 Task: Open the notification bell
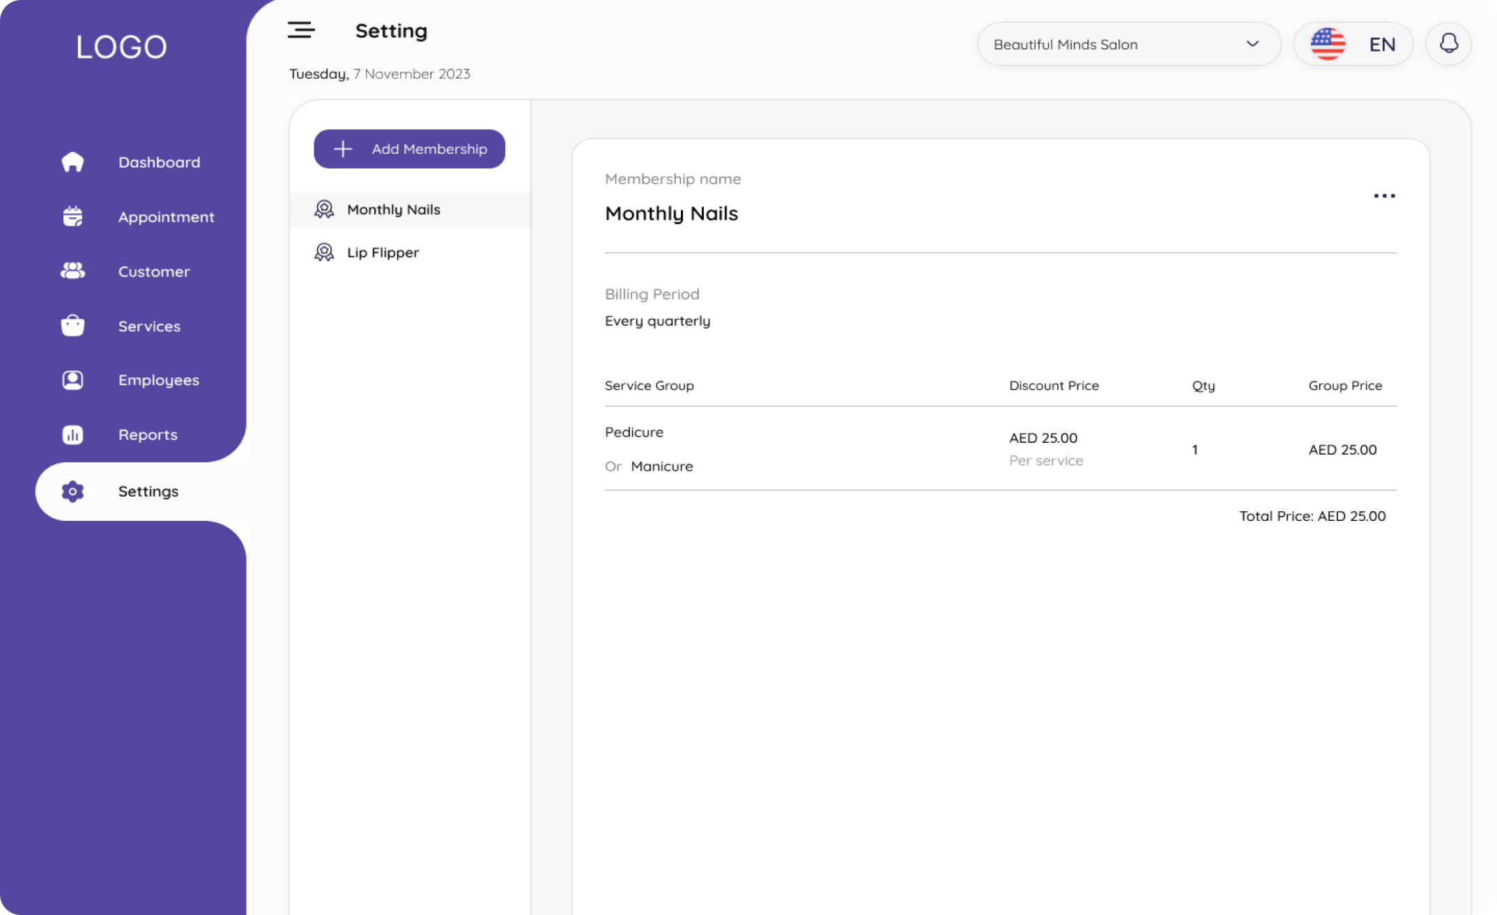(1448, 44)
